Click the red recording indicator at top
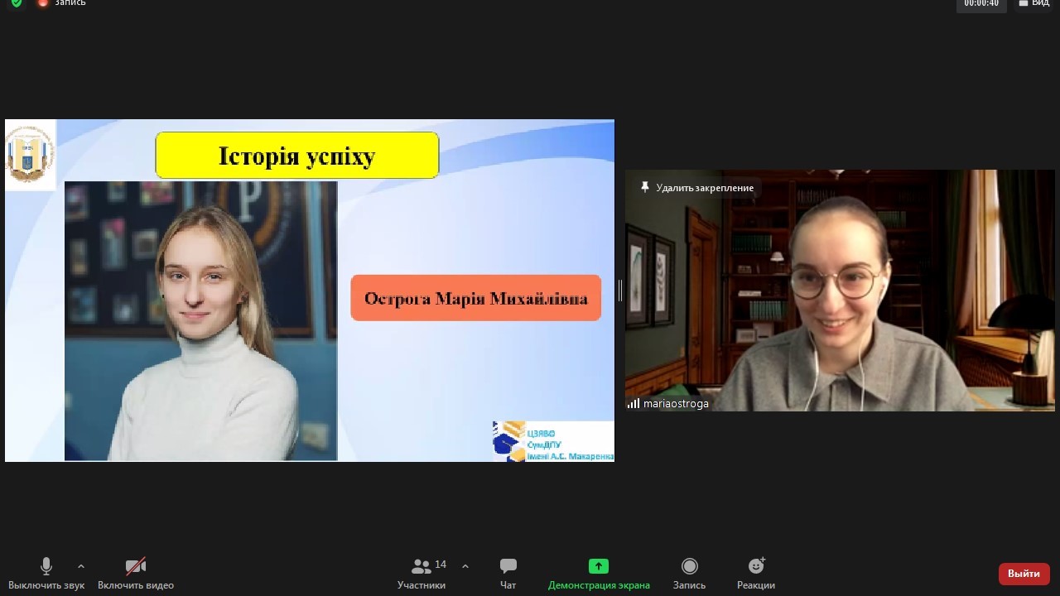Screen dimensions: 1060x596 click(43, 3)
